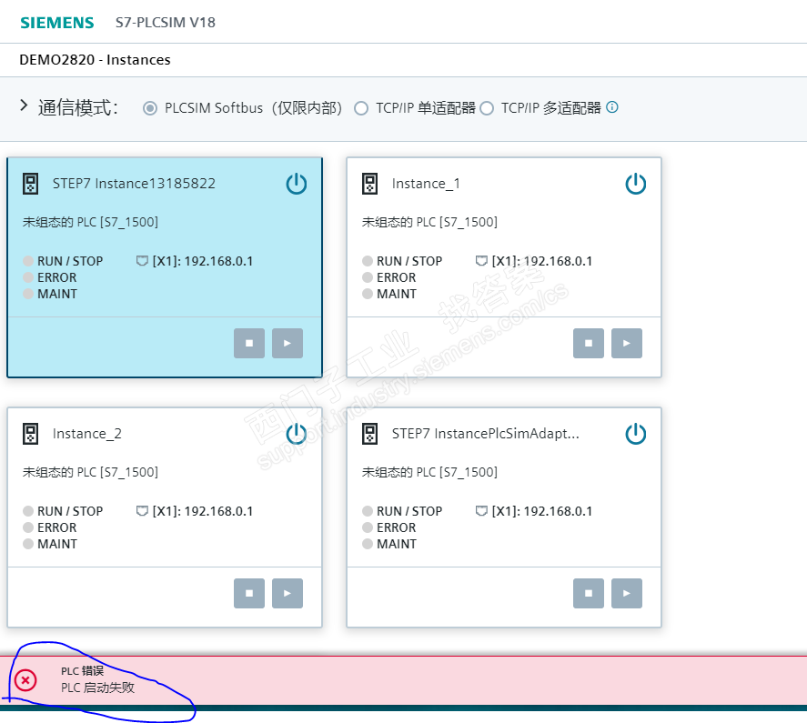Start the Instance_1 PLC
Viewport: 807px width, 723px height.
point(626,343)
